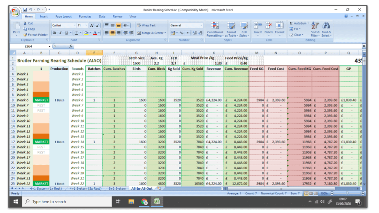Select column E header
The height and width of the screenshot is (213, 379).
tap(94, 52)
